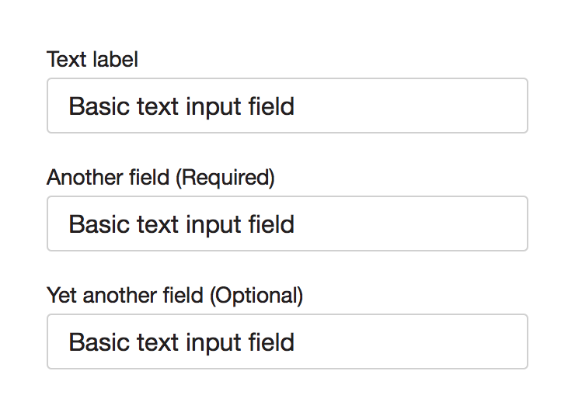The height and width of the screenshot is (416, 575).
Task: Click the word "(Required)" in the second label
Action: pos(225,178)
